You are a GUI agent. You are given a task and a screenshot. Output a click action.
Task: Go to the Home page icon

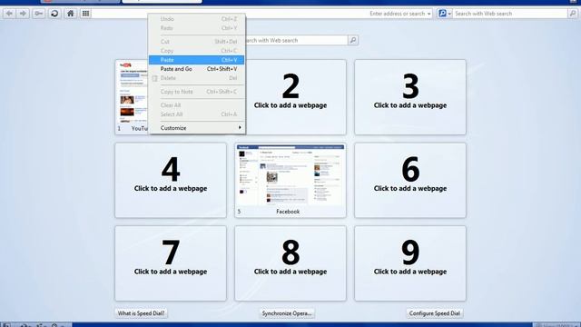(71, 14)
